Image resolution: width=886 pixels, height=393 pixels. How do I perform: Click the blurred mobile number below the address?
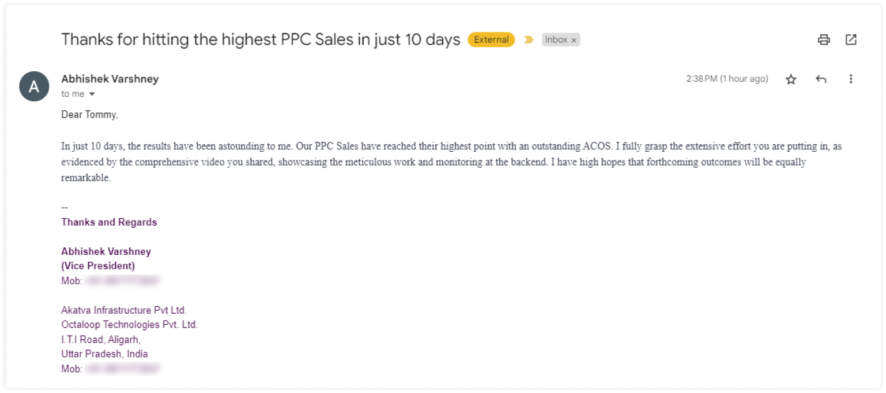pos(123,369)
